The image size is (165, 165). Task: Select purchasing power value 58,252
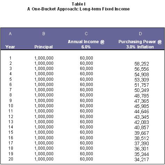(141, 64)
